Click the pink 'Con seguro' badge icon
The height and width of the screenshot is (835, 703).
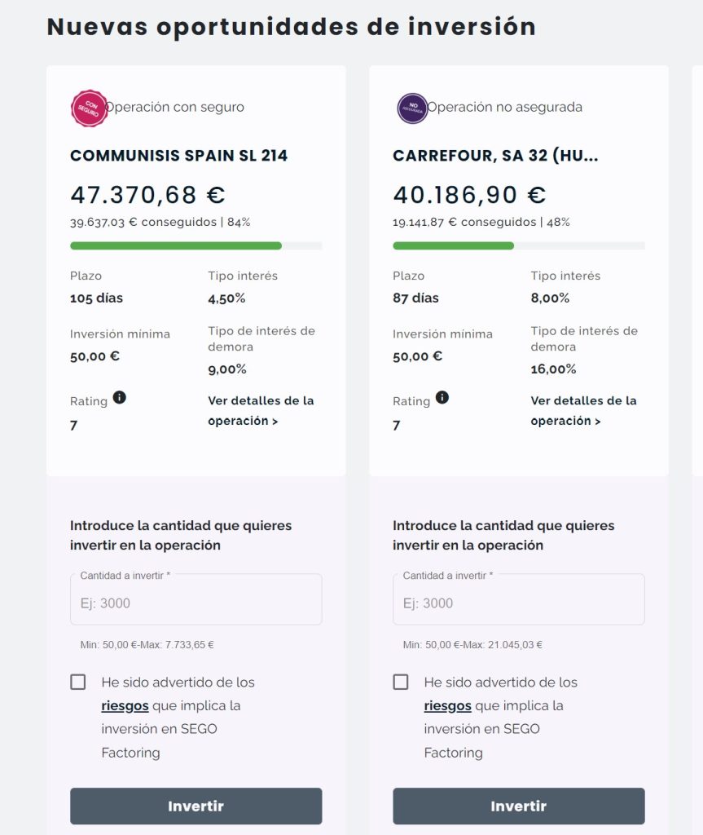tap(89, 108)
